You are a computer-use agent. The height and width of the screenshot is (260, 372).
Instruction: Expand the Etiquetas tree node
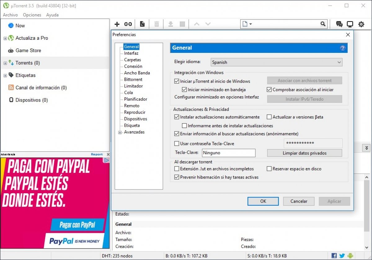(5, 75)
